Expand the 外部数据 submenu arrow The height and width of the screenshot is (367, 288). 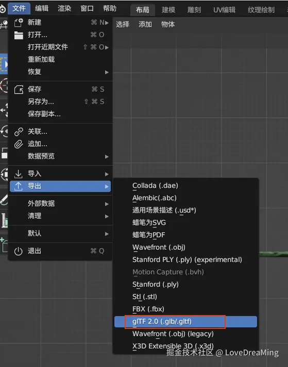[x=107, y=204]
